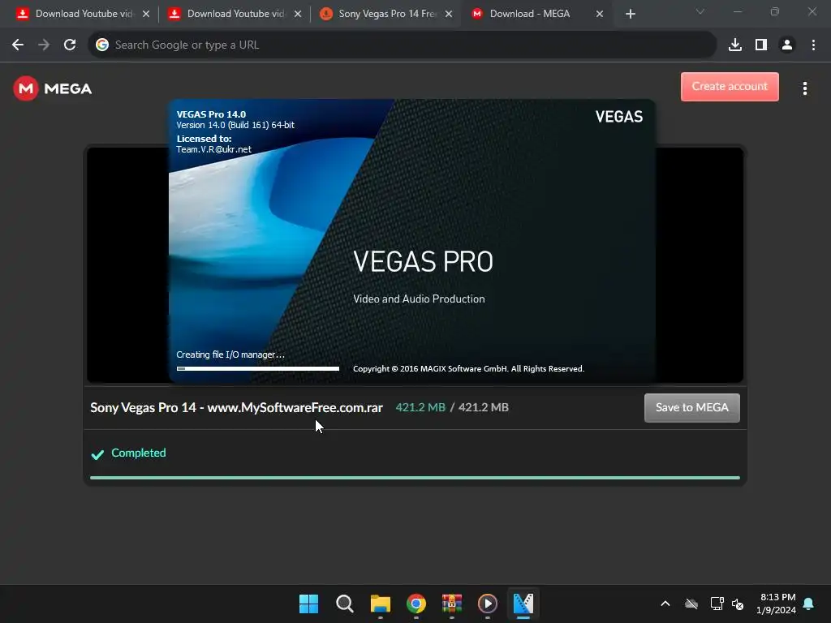Click the VEGAS Pro splash screen
Viewport: 831px width, 623px height.
411,241
